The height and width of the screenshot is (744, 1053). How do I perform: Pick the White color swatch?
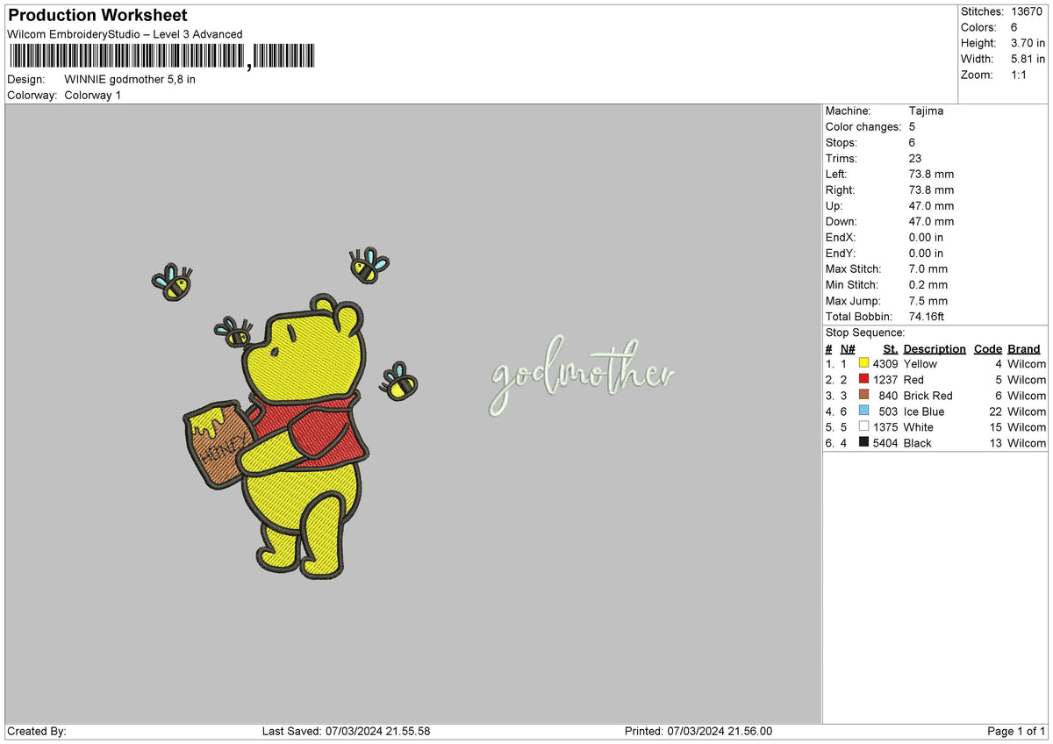(x=863, y=426)
